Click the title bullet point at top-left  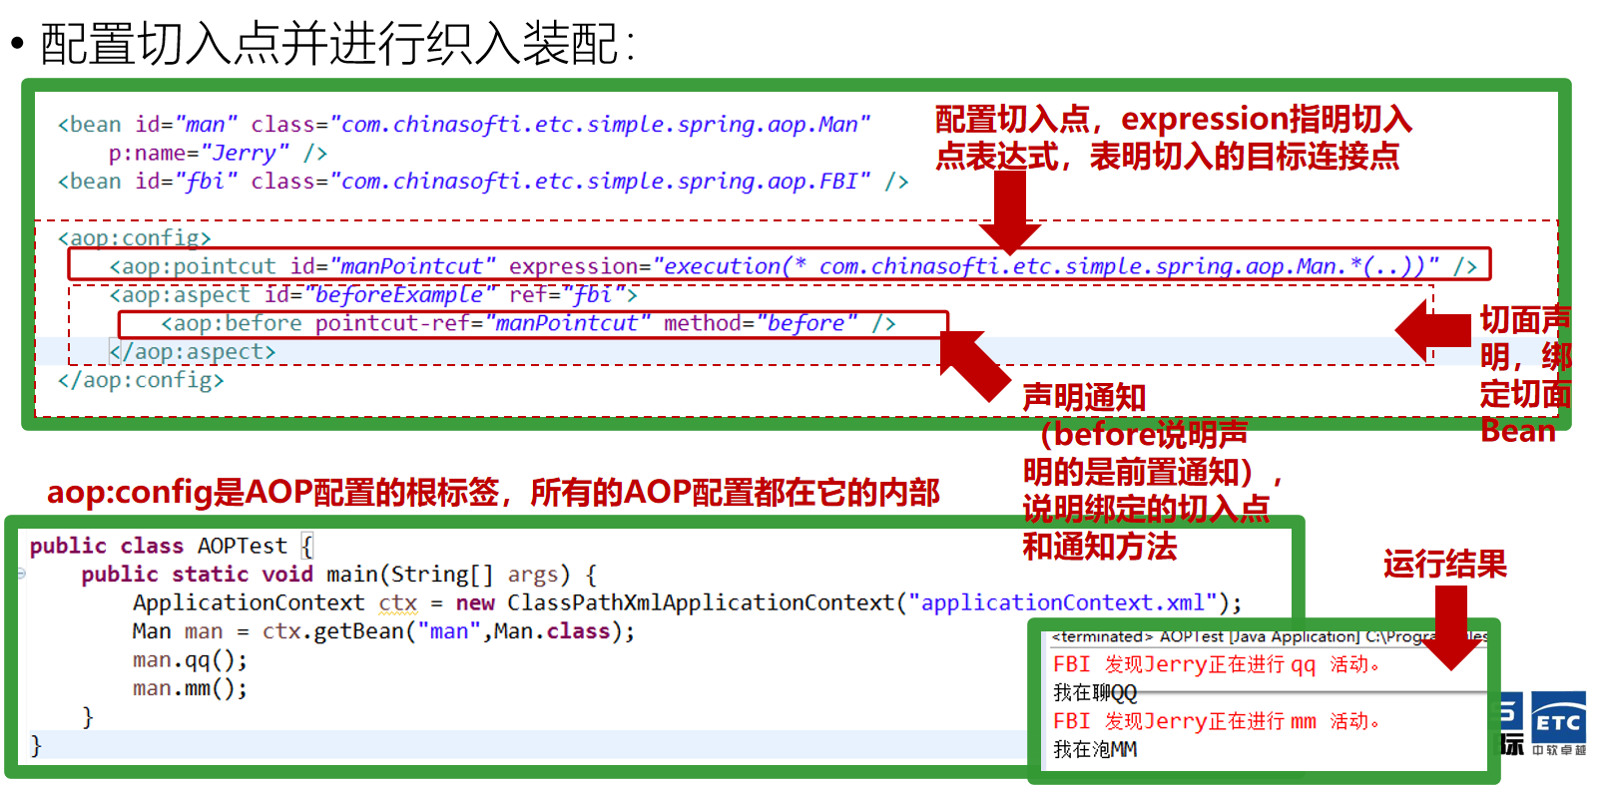(16, 44)
